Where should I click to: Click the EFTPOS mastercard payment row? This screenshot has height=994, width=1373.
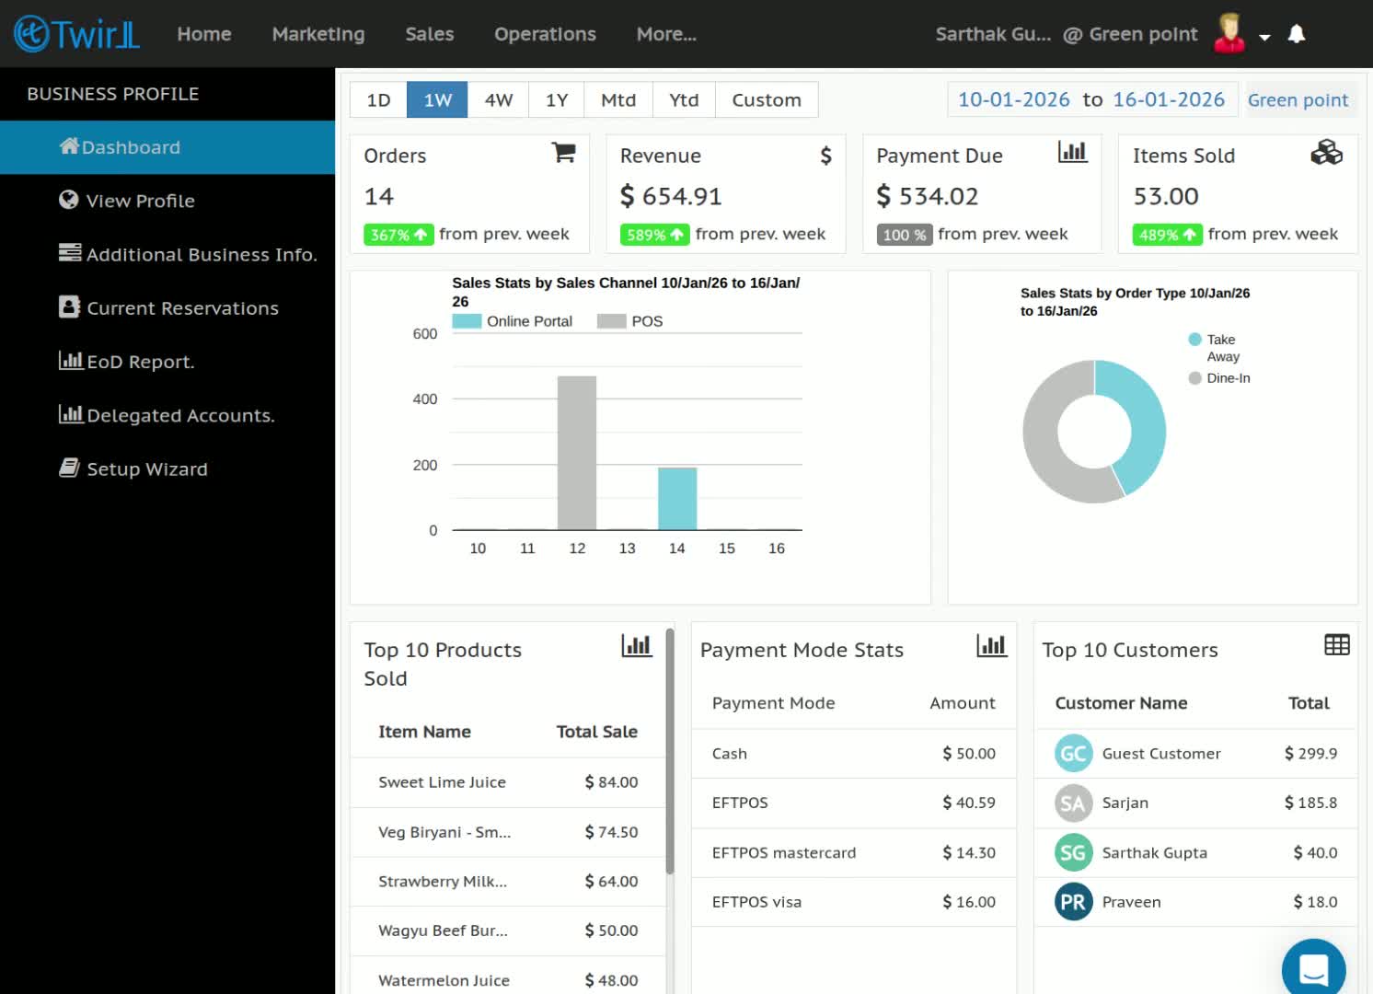click(x=854, y=853)
